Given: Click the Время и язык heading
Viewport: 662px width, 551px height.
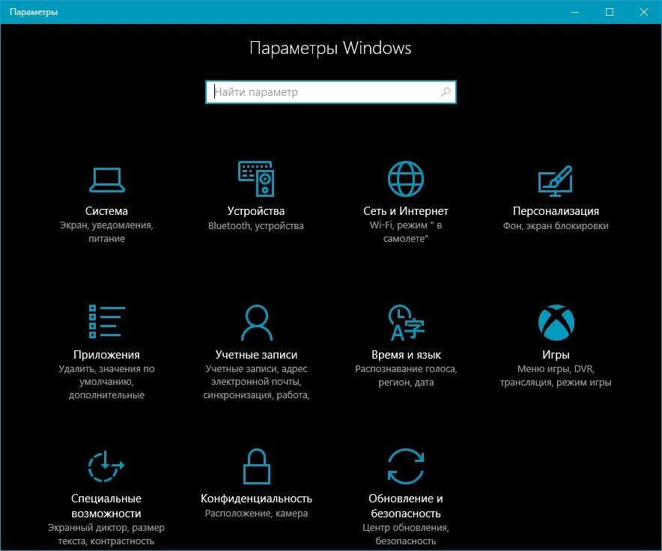Looking at the screenshot, I should (x=406, y=355).
